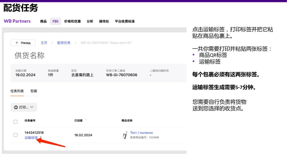Click the WB-GI-76070606 breadcrumb entry

106,43
